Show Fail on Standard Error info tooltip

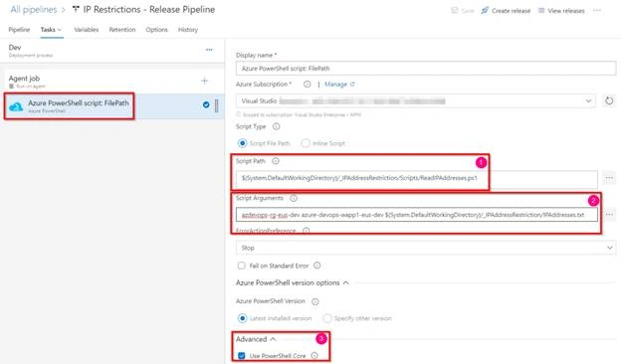(x=316, y=266)
